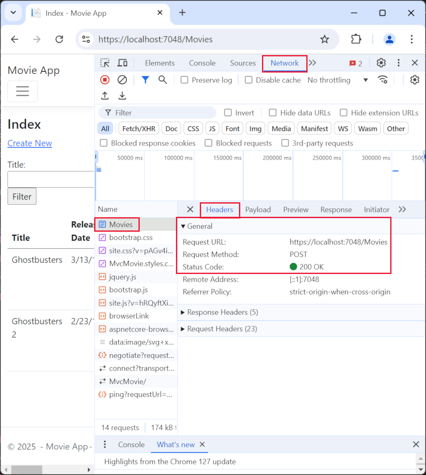Enable the Preserve log checkbox

click(x=184, y=80)
